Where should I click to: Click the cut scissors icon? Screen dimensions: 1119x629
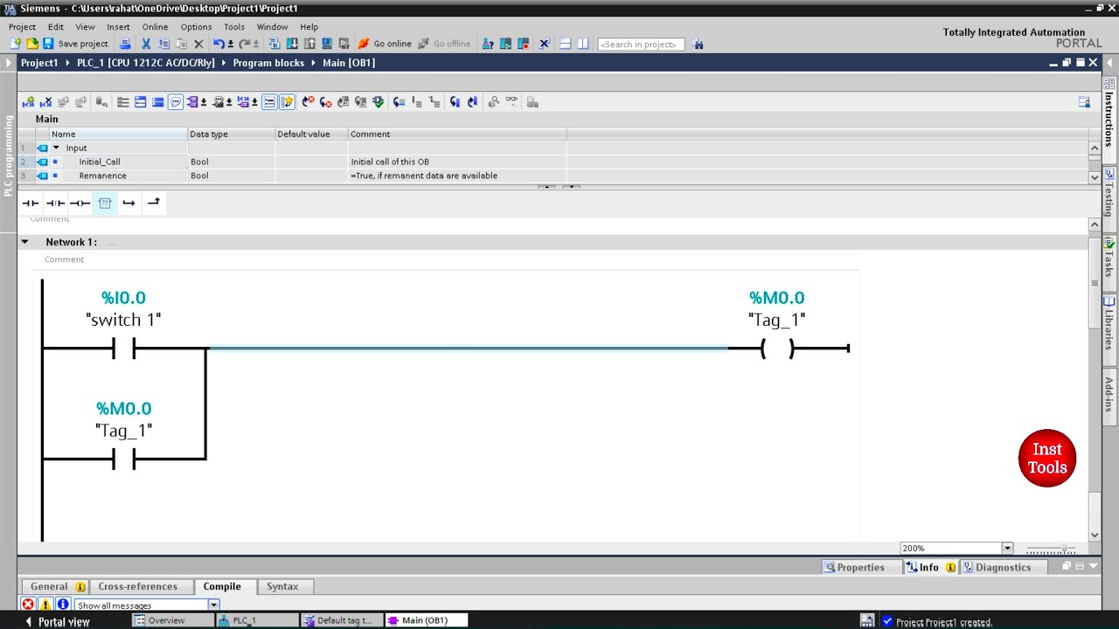(146, 44)
